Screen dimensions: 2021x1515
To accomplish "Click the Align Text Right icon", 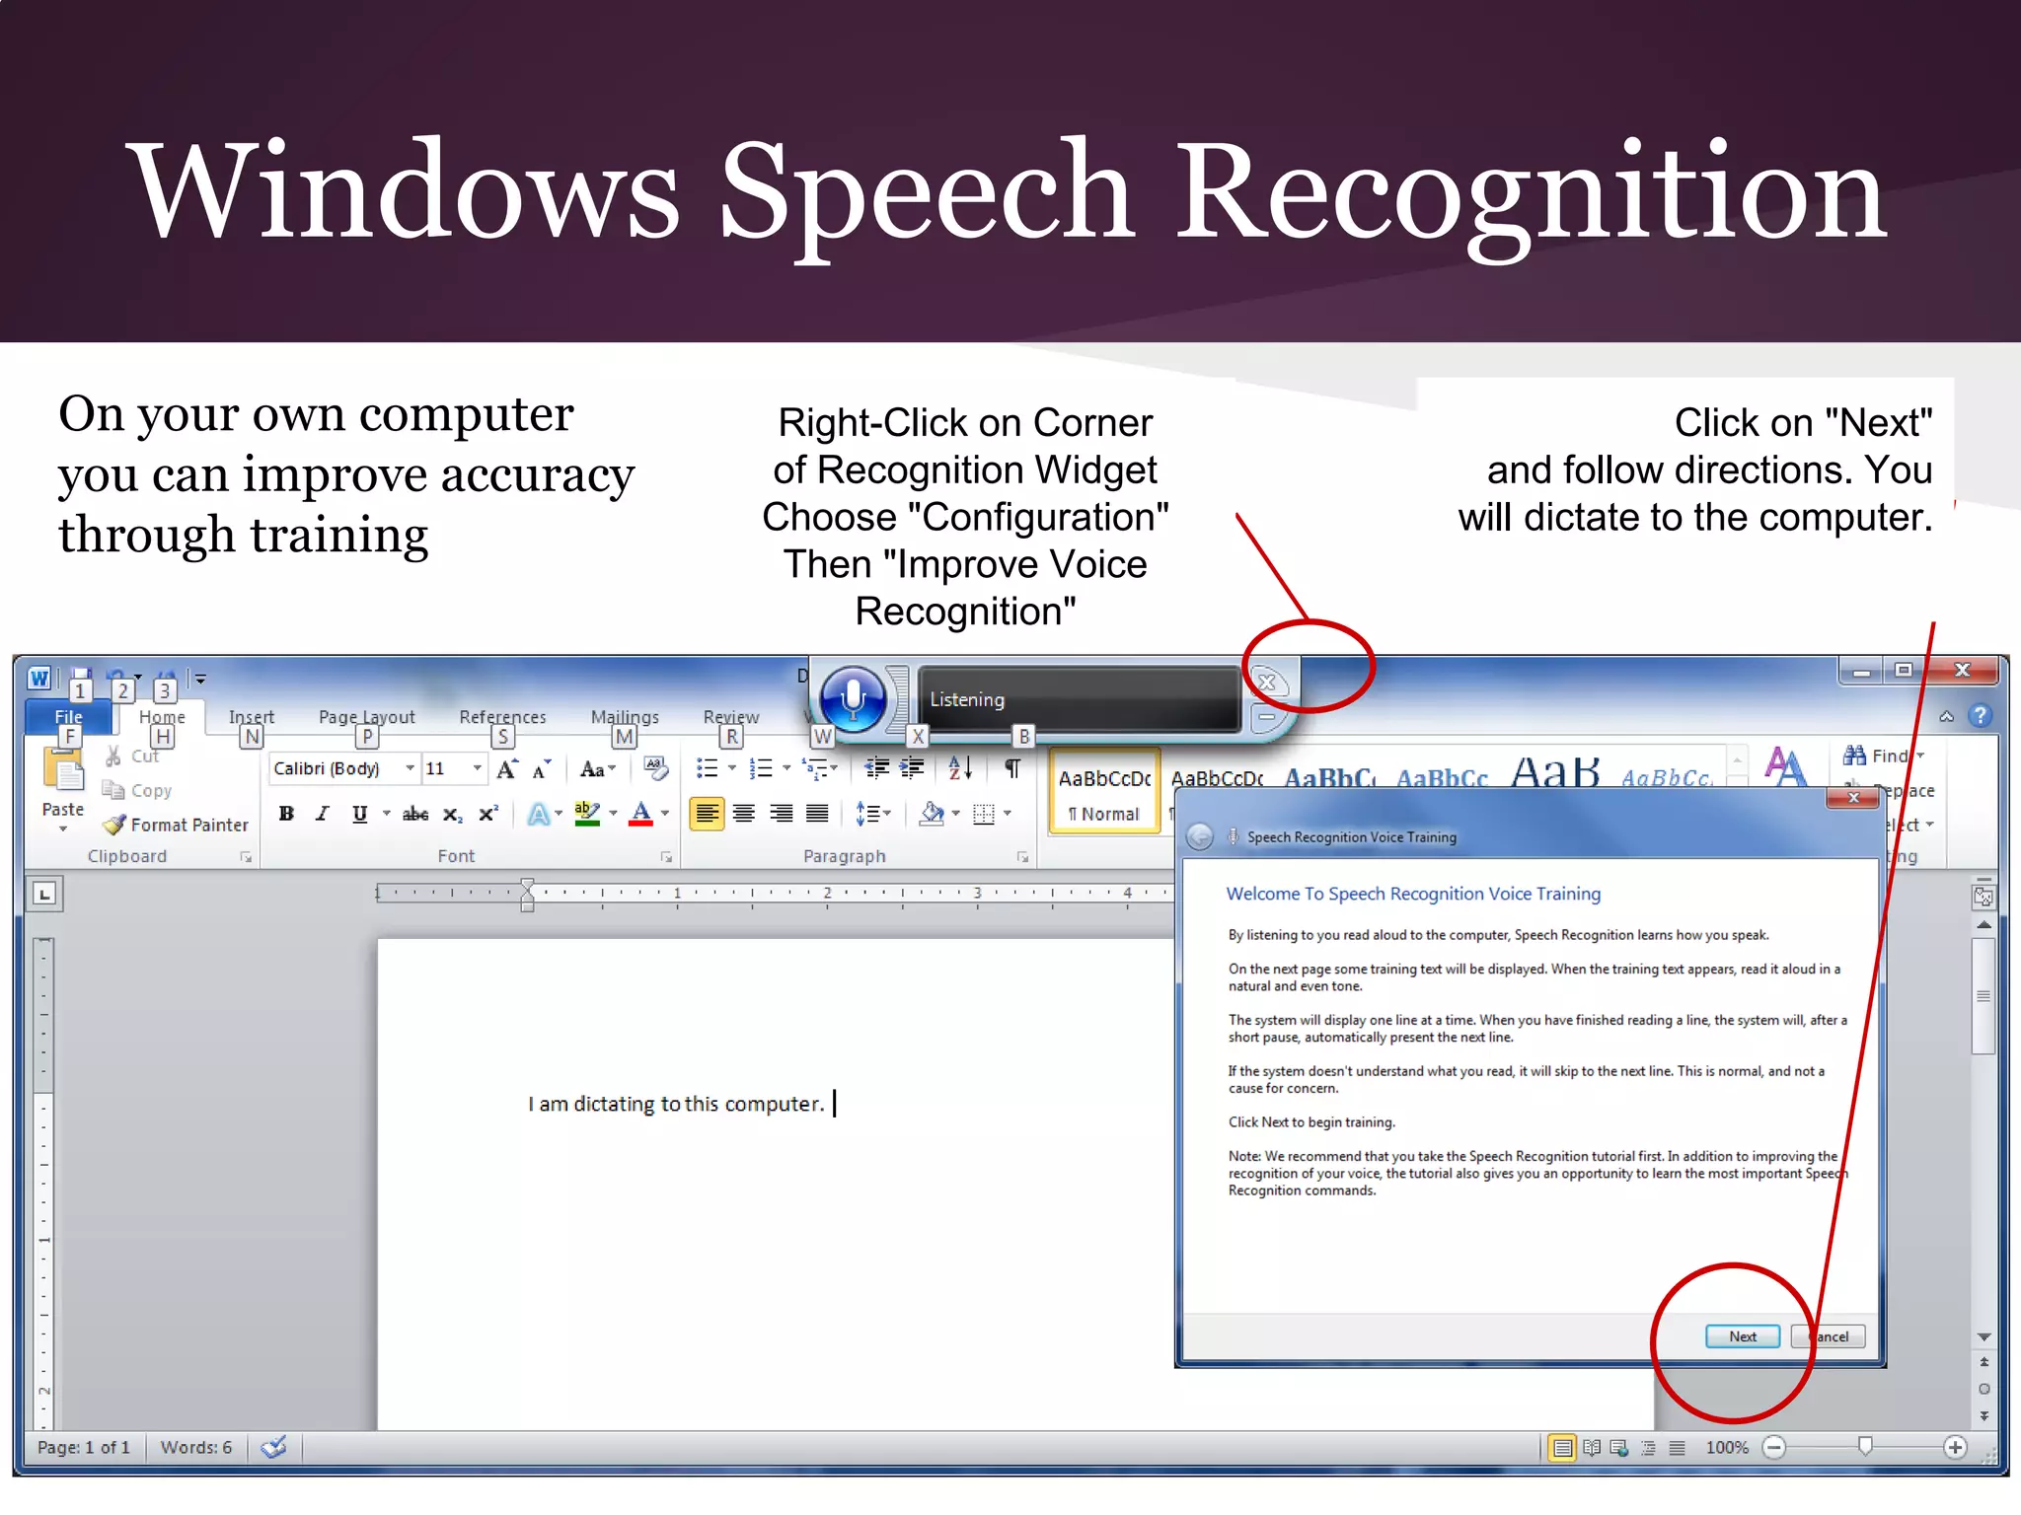I will 781,814.
